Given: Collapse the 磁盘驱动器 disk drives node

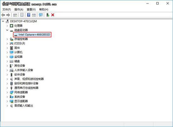Looking at the screenshot, I should (7, 30).
